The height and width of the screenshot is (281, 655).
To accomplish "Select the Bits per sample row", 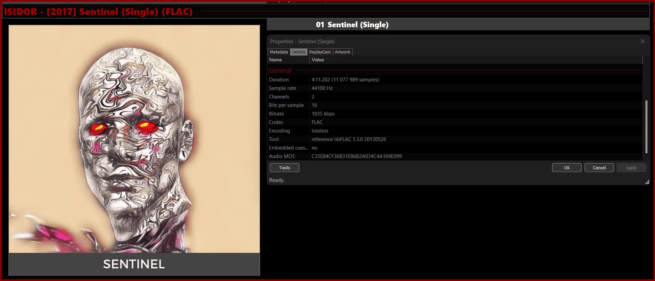I will 455,105.
